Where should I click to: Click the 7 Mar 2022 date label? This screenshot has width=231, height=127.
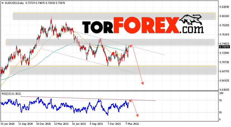click(132, 124)
